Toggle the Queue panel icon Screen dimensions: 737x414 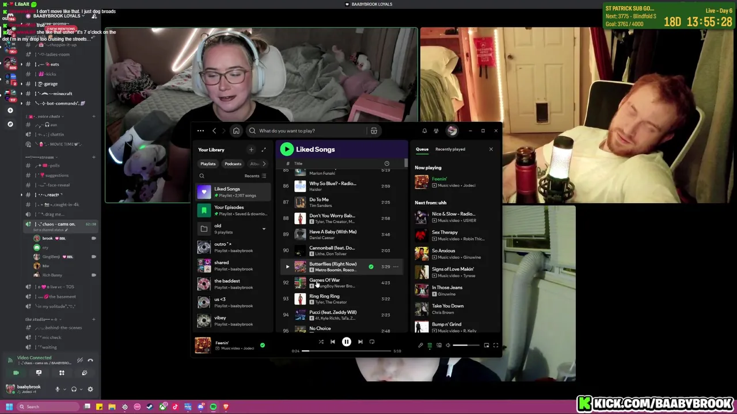coord(430,345)
